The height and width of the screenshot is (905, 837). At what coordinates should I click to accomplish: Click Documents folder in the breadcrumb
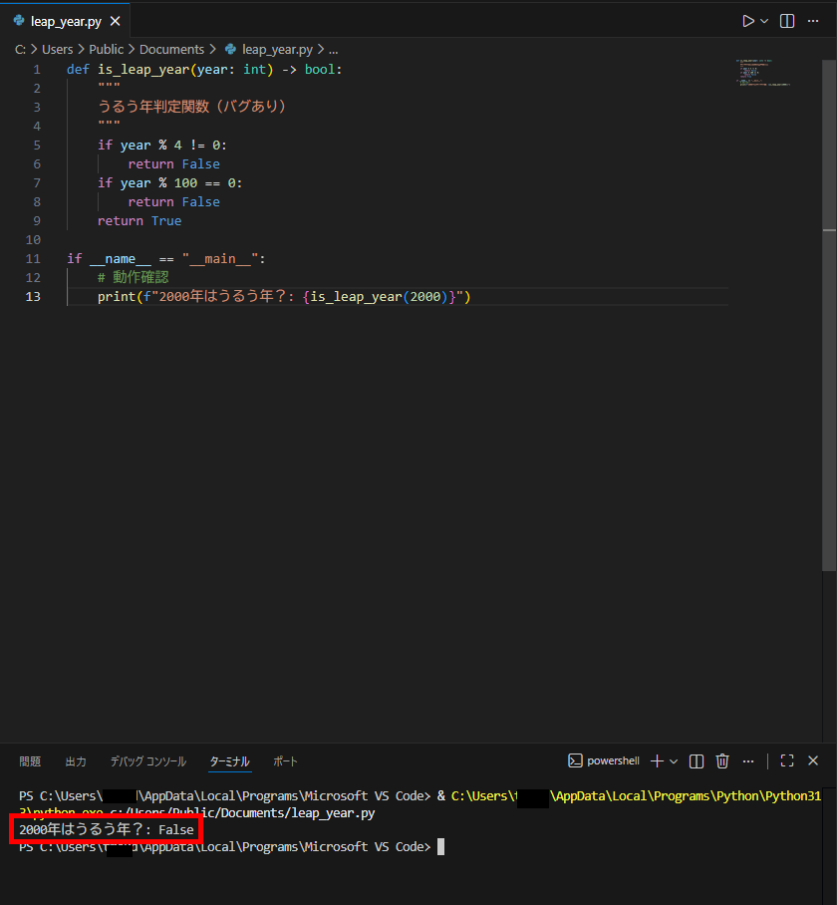click(171, 49)
